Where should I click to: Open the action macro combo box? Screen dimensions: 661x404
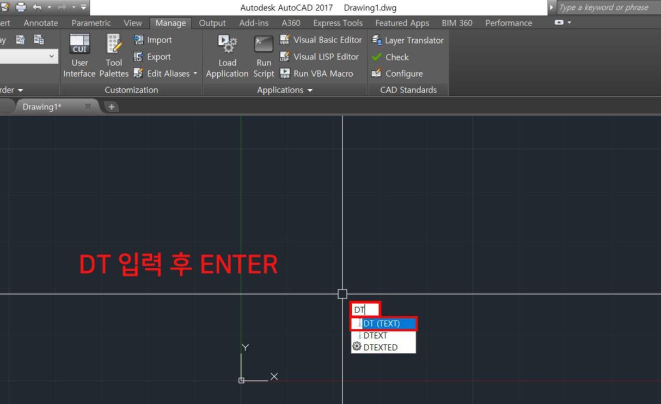pyautogui.click(x=28, y=56)
